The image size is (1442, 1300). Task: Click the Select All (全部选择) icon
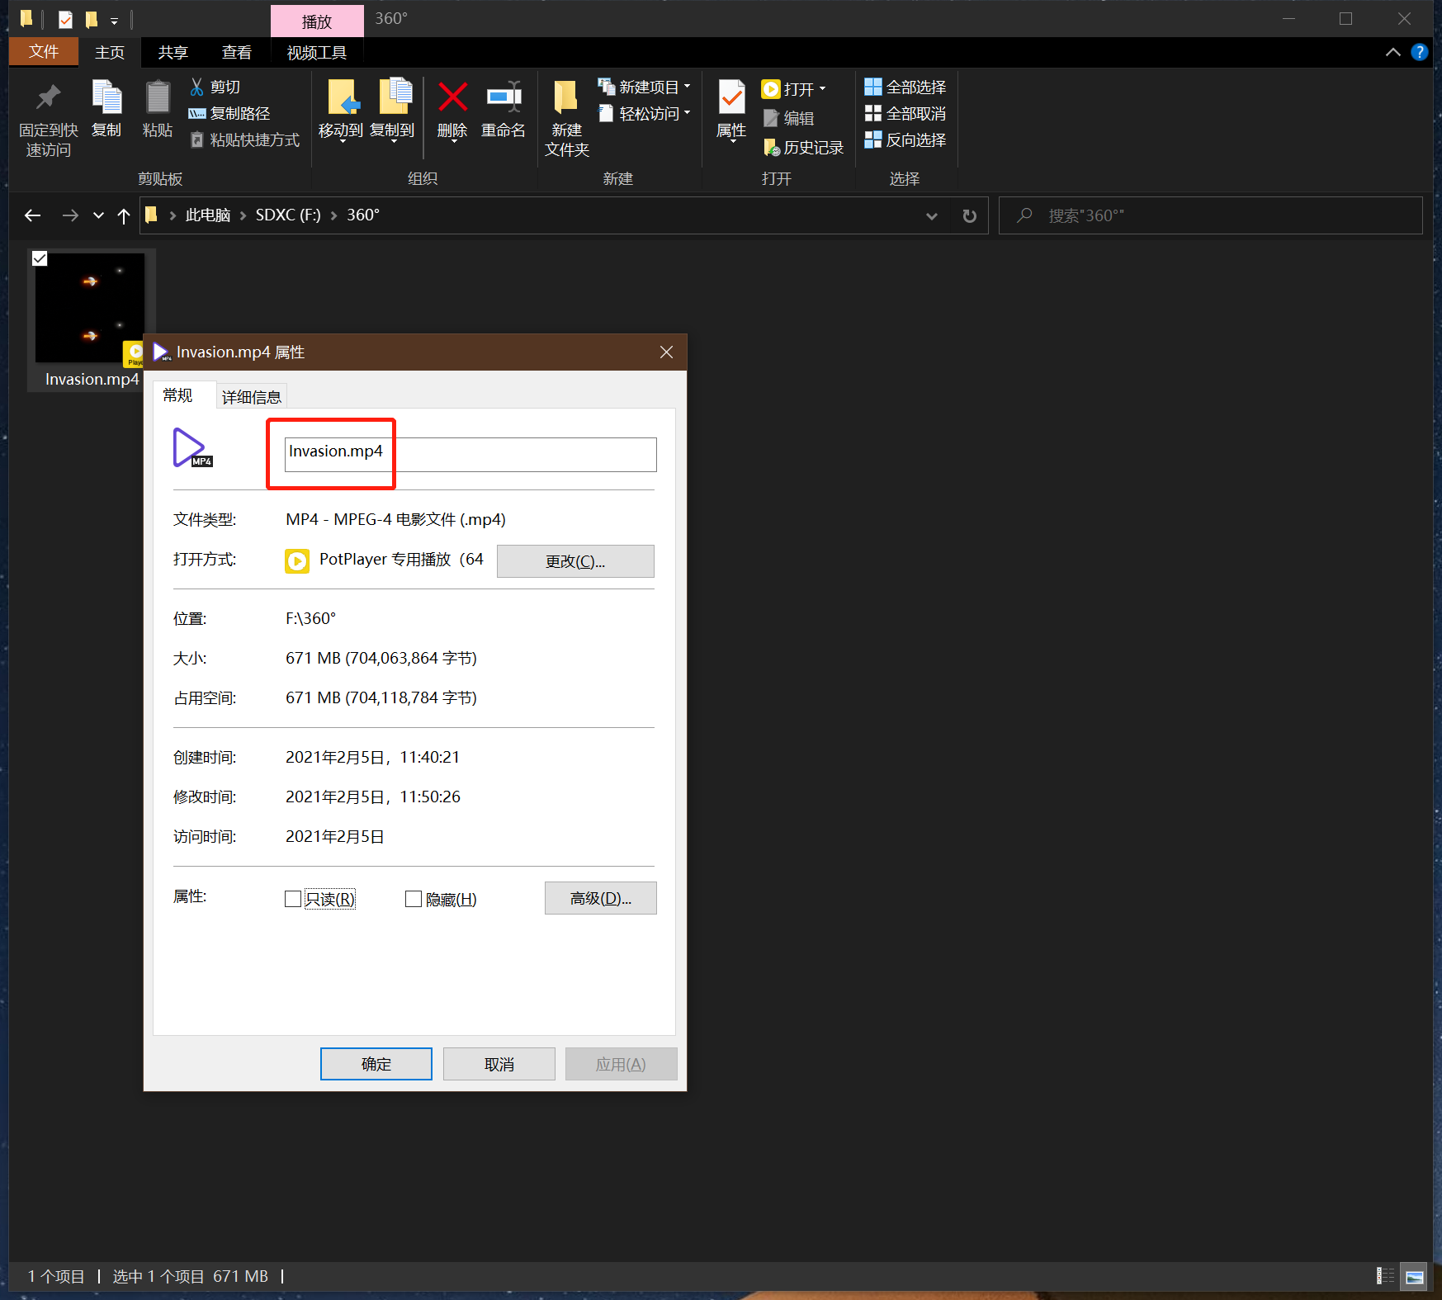tap(872, 87)
